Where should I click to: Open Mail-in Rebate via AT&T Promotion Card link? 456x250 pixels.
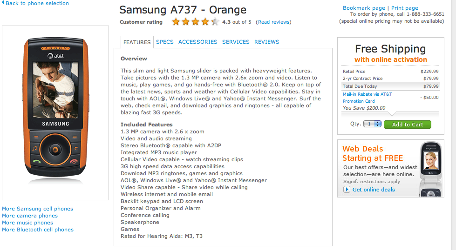point(368,98)
